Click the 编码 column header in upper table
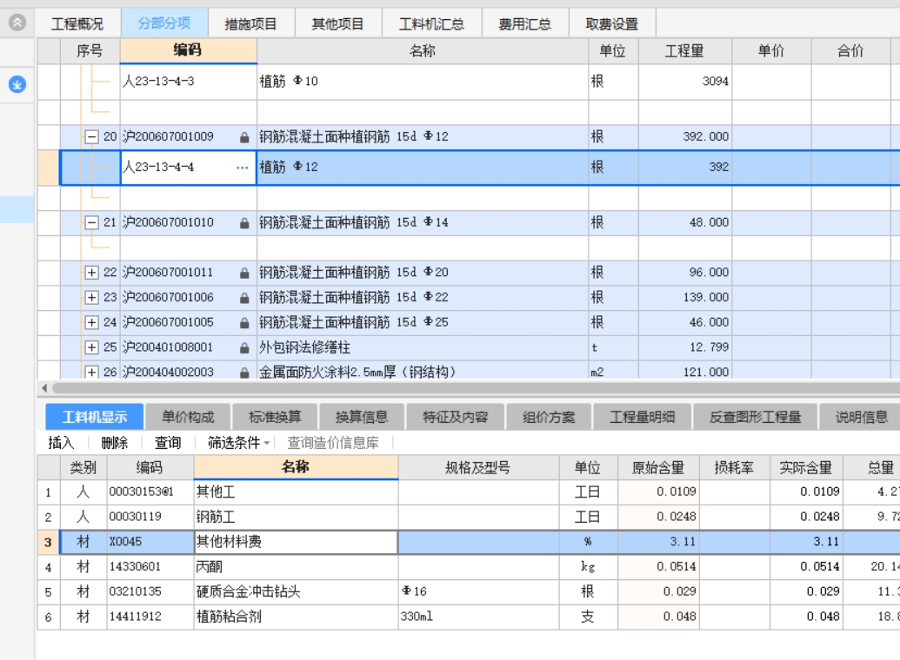Viewport: 900px width, 660px height. pyautogui.click(x=188, y=50)
